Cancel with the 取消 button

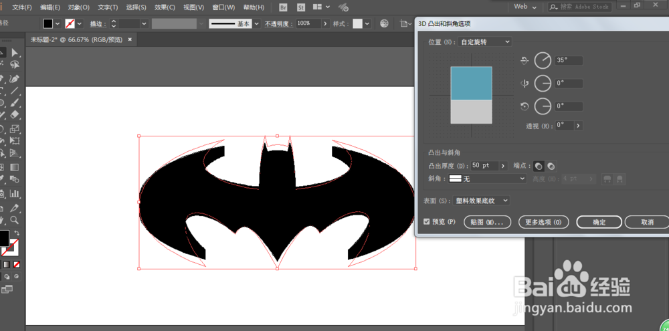click(647, 222)
